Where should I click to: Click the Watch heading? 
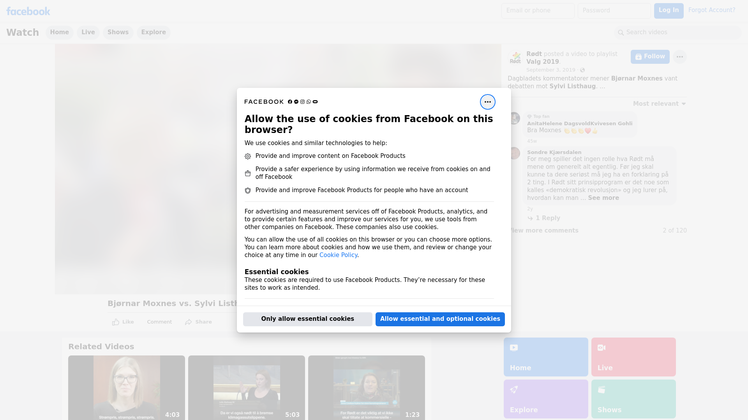(23, 33)
